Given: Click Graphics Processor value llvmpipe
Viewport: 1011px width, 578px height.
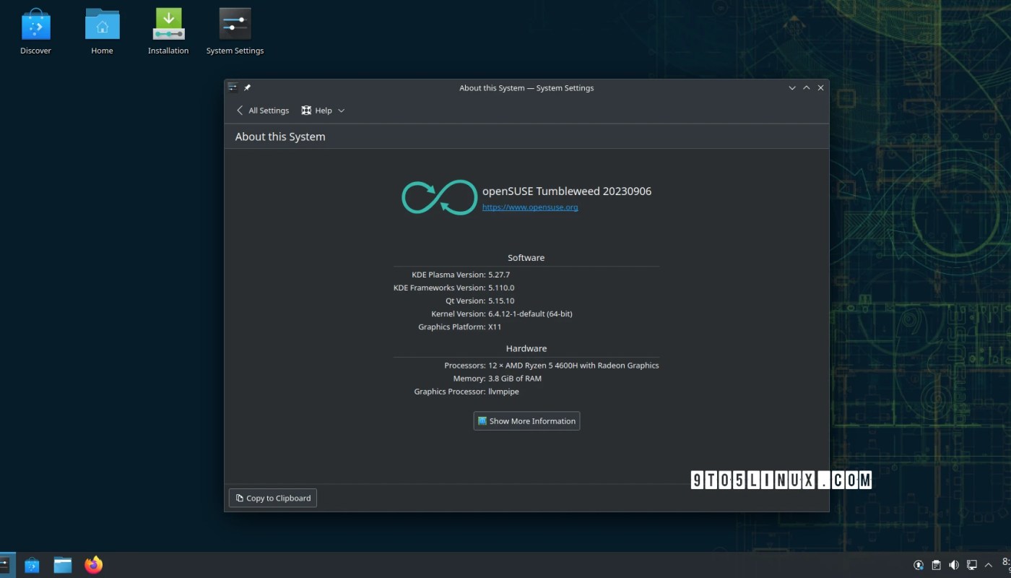Looking at the screenshot, I should click(x=503, y=392).
